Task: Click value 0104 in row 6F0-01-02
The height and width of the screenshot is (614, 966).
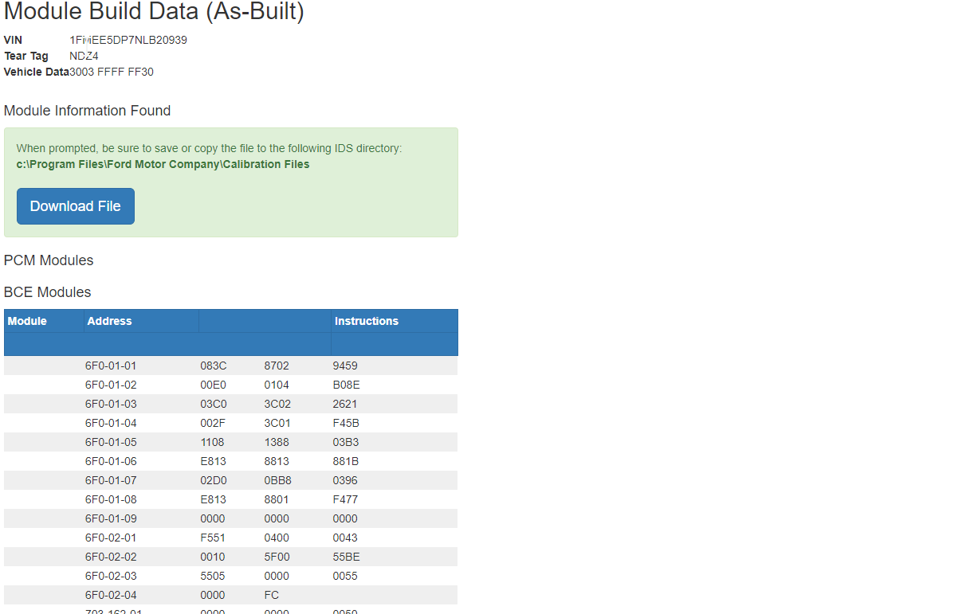Action: pos(277,385)
